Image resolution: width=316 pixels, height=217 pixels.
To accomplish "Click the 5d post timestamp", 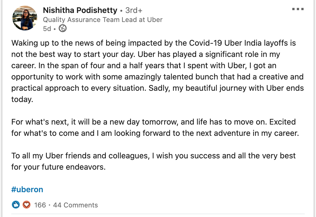I will (x=47, y=28).
